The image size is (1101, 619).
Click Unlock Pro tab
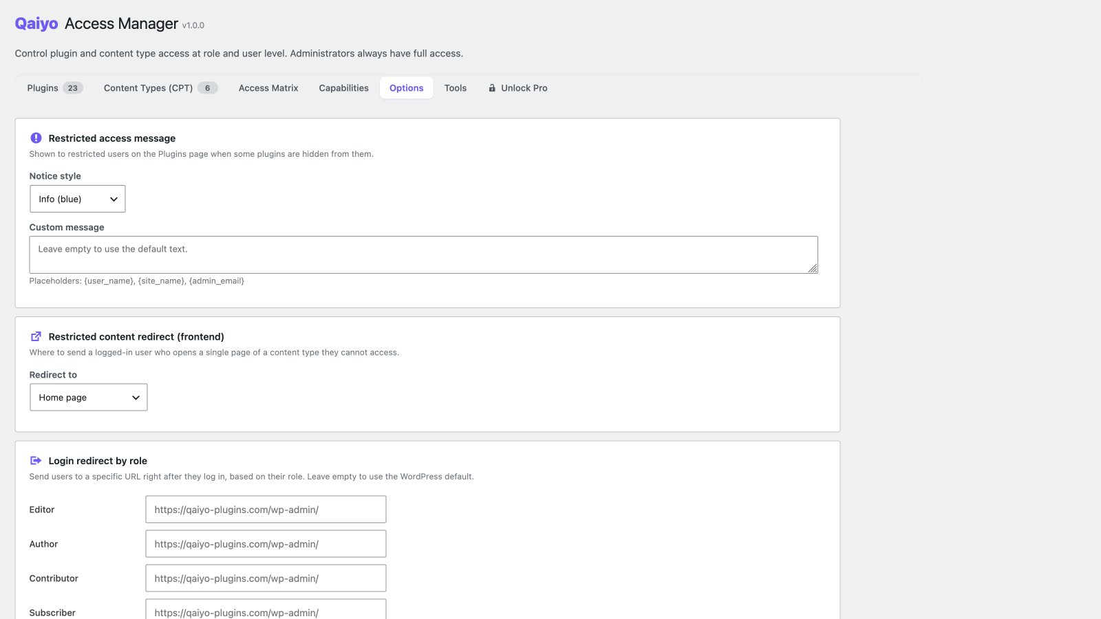pos(517,88)
